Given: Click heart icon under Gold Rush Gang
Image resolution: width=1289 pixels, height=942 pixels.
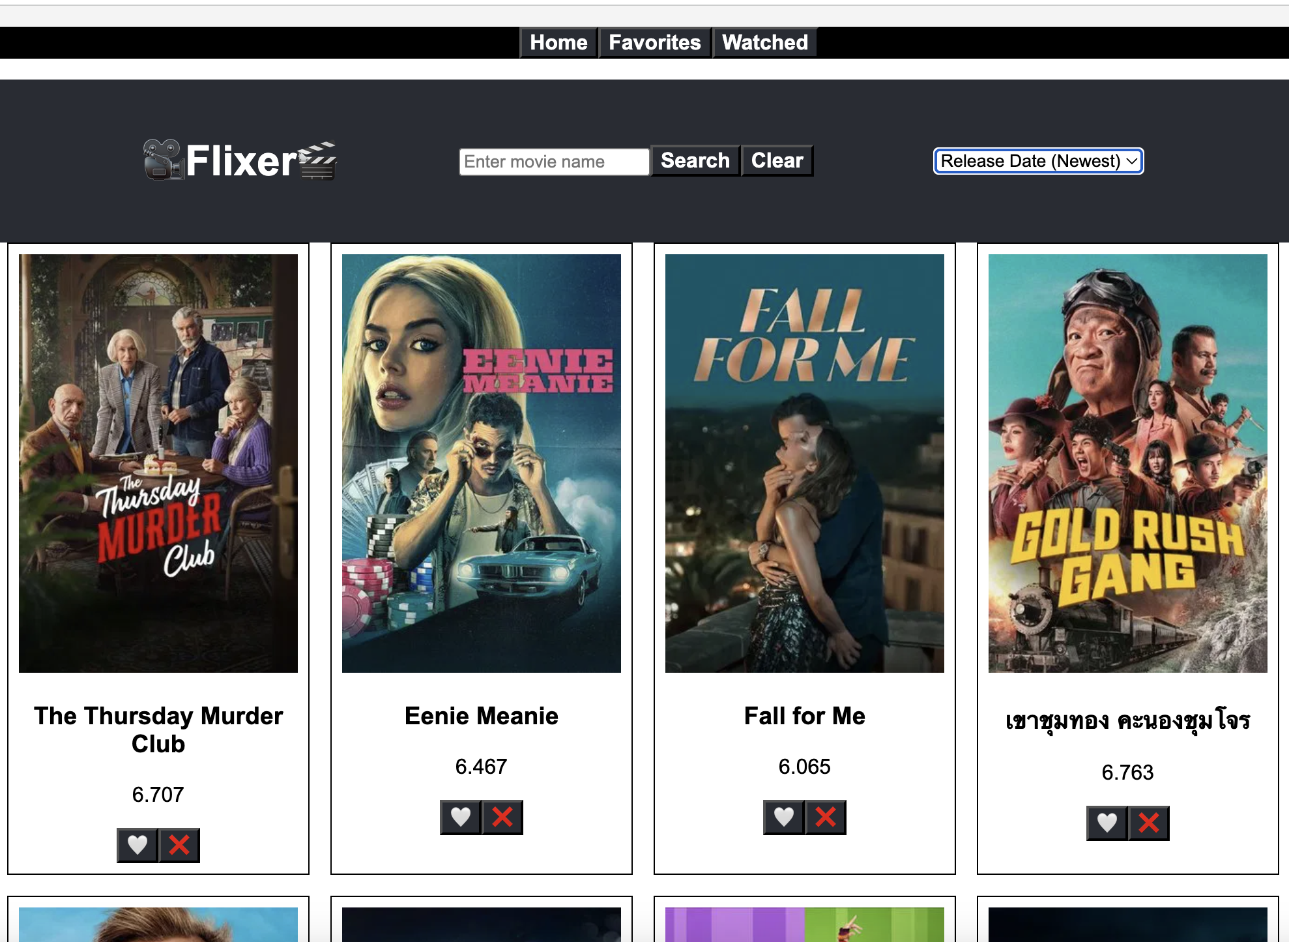Looking at the screenshot, I should pyautogui.click(x=1107, y=823).
